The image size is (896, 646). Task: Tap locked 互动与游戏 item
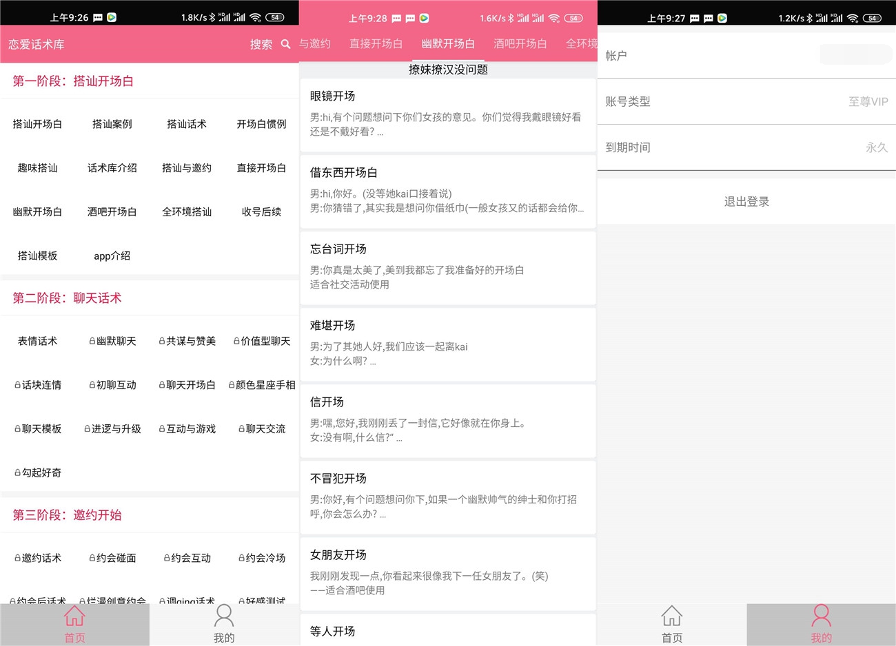(187, 429)
